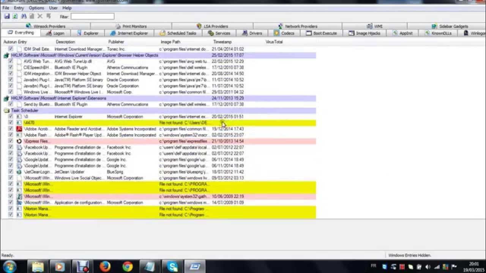Click the Adobe Acrobat entry's red icon
Image resolution: width=486 pixels, height=273 pixels.
19,129
